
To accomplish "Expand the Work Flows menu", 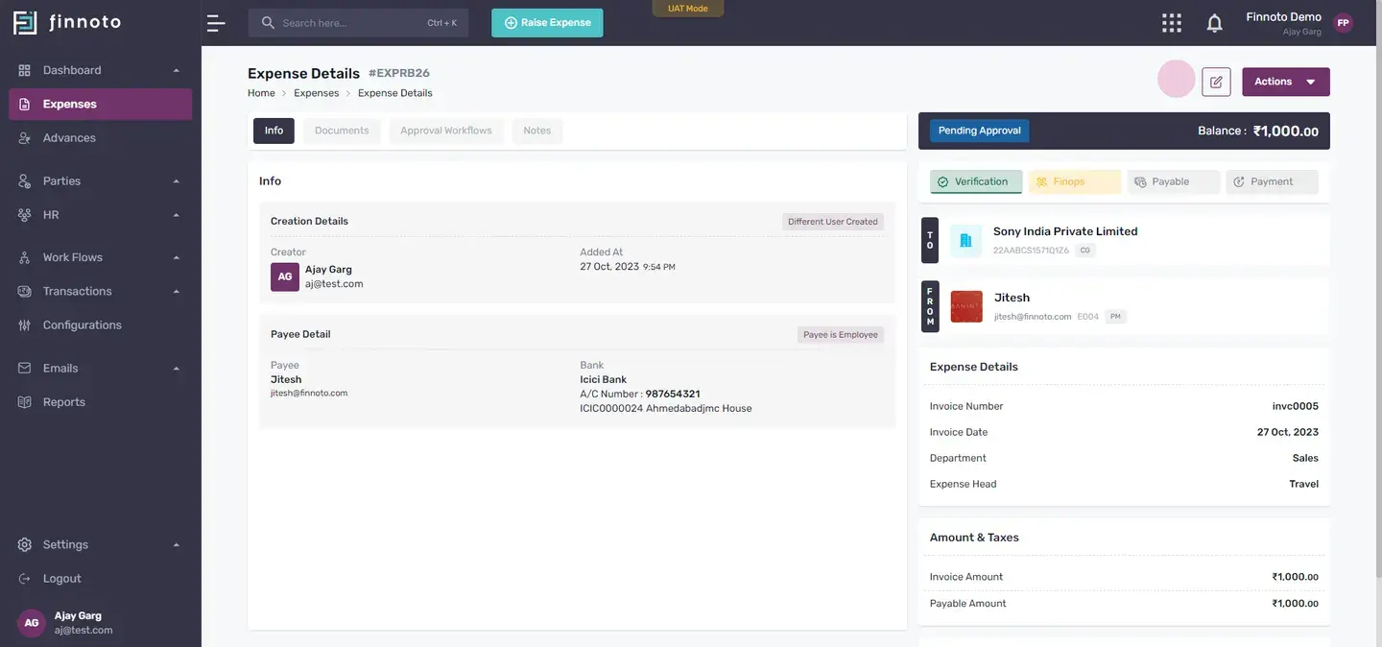I will 100,257.
